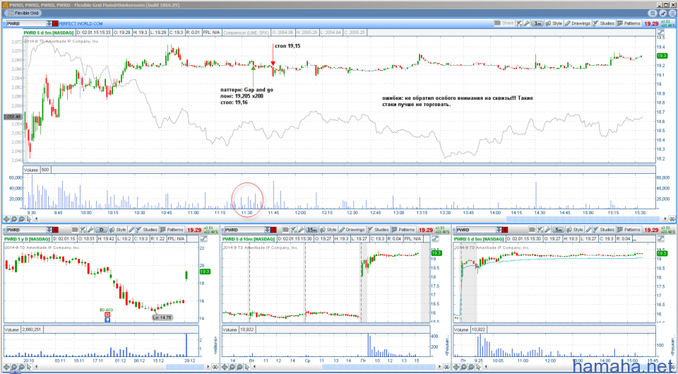Open symbol dropdown arrow in 15m chart

pos(267,230)
